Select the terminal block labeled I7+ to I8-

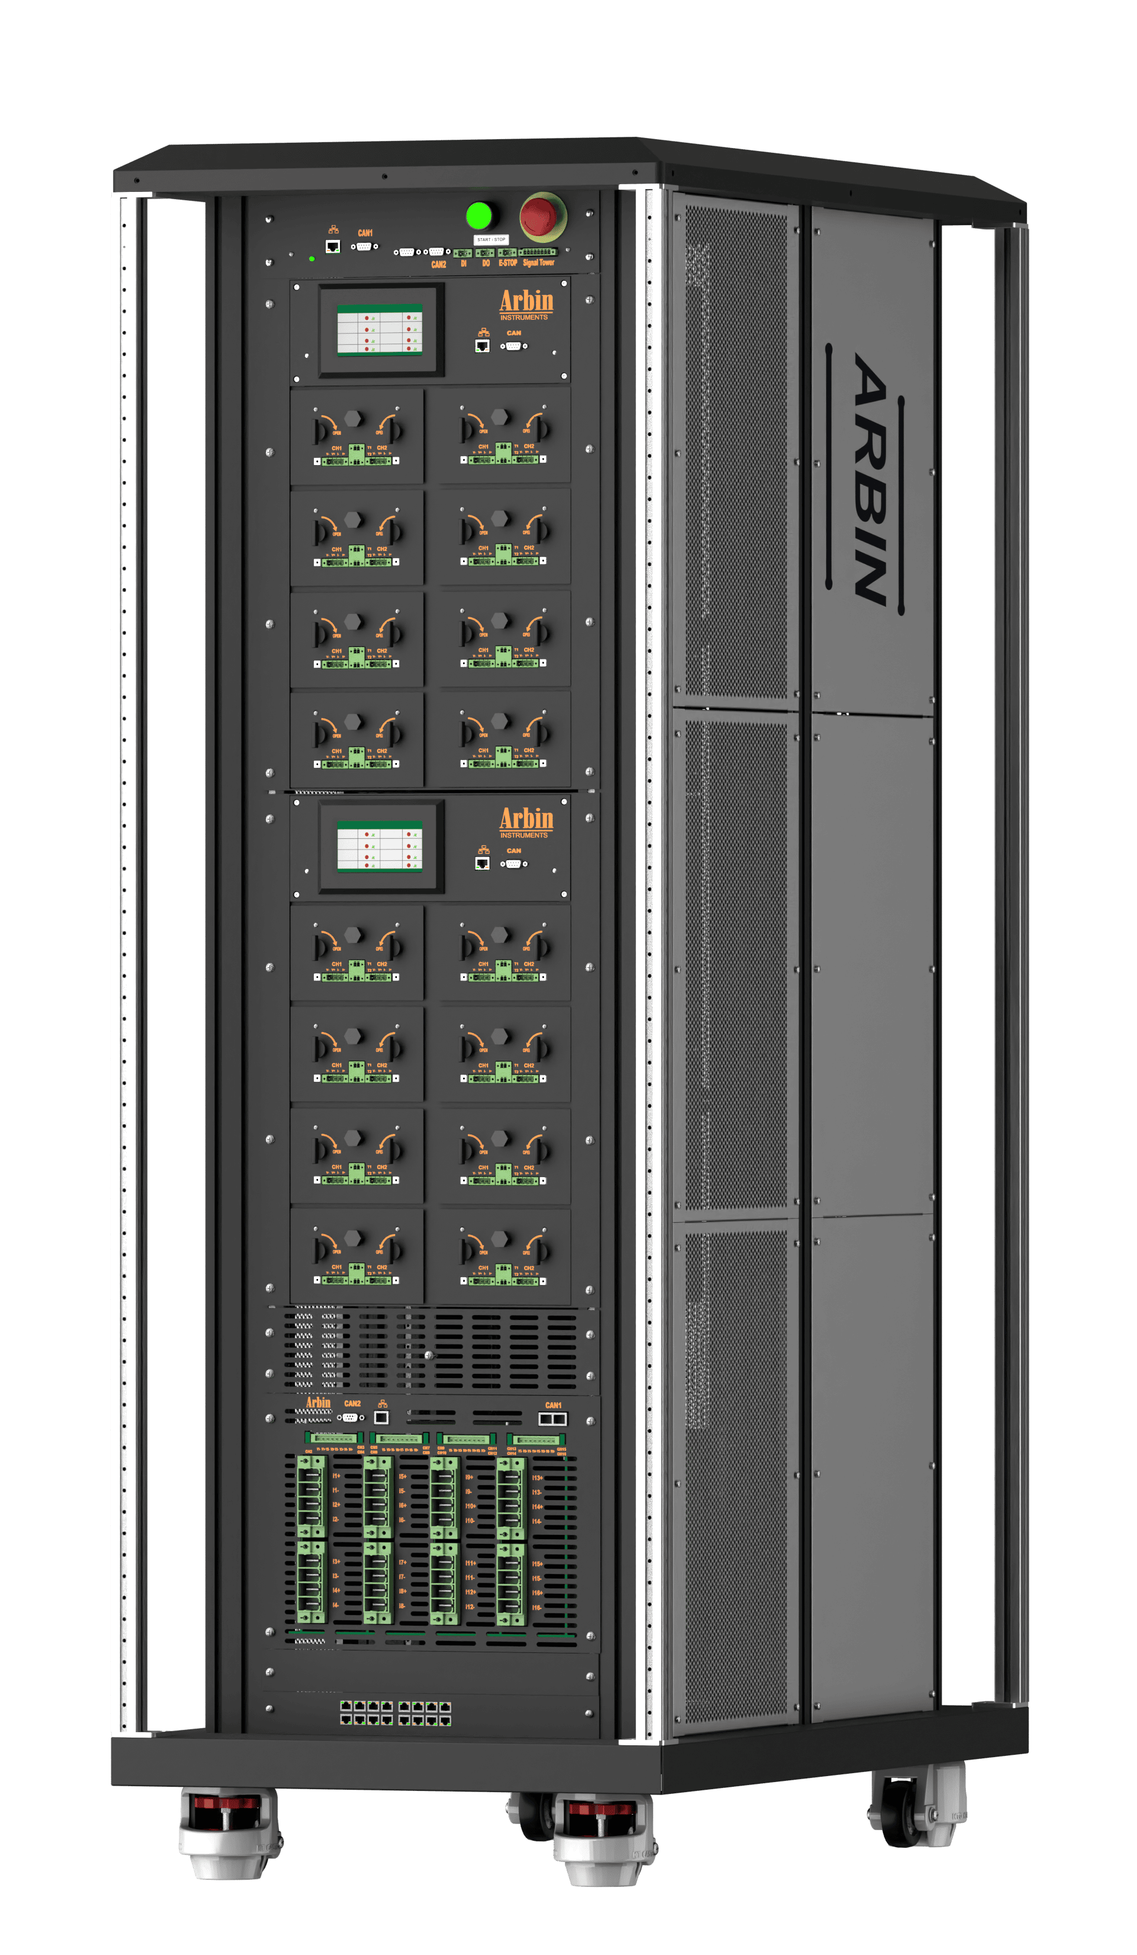coord(378,1584)
